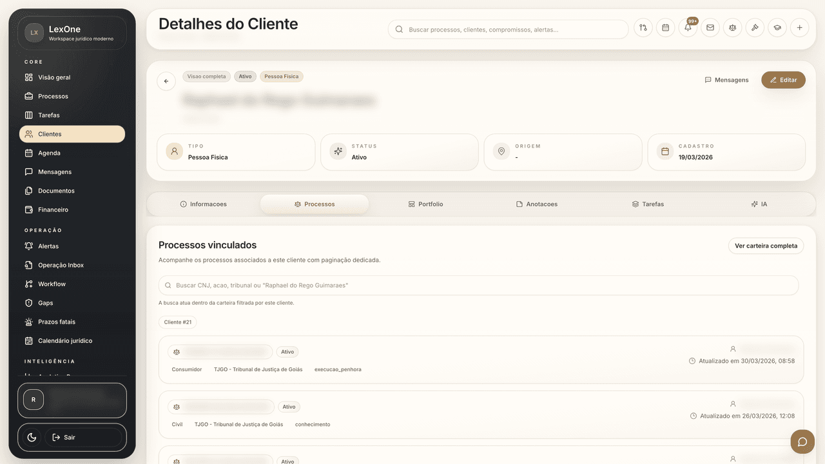Viewport: 825px width, 464px height.
Task: Open the calendar icon next to search bar
Action: (665, 28)
